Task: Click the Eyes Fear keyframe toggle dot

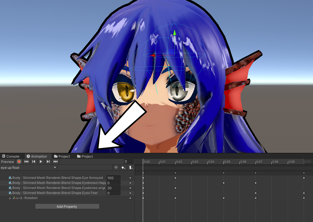Action: 130,193
